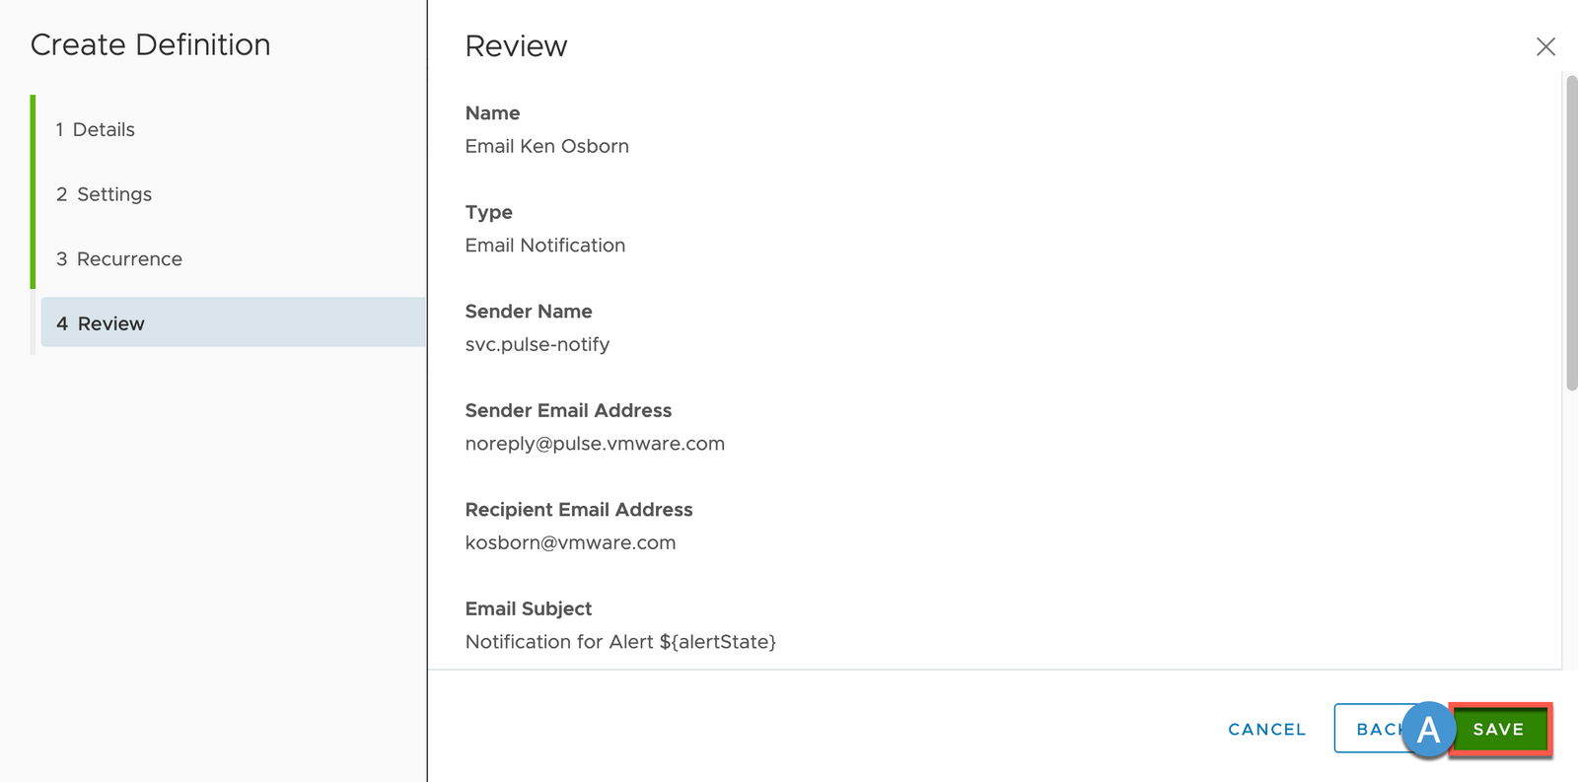
Task: Open step 2 Settings in wizard
Action: pyautogui.click(x=105, y=194)
